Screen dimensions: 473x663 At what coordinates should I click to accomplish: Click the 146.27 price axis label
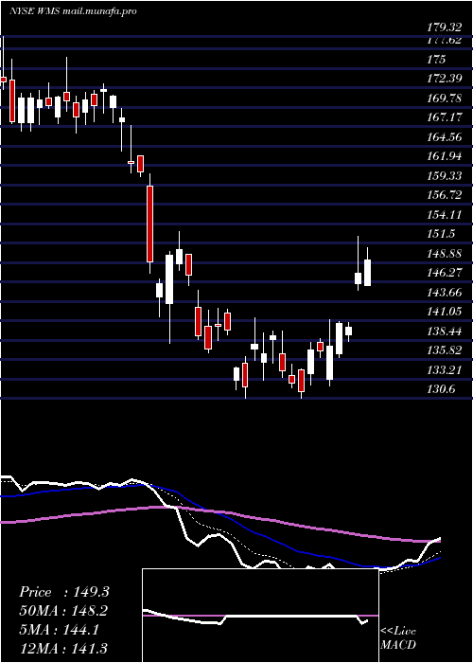pos(444,273)
